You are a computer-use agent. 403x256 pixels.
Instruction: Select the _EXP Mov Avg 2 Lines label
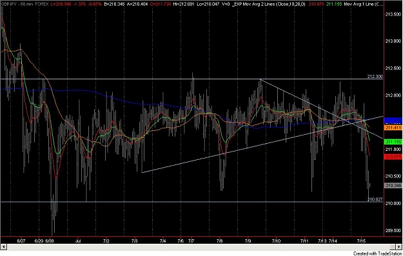pos(269,4)
